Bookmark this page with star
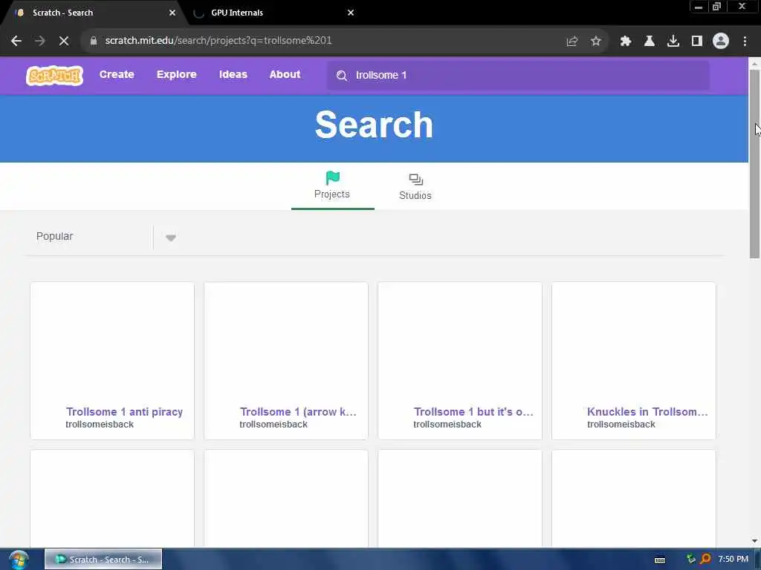The height and width of the screenshot is (570, 761). tap(596, 42)
